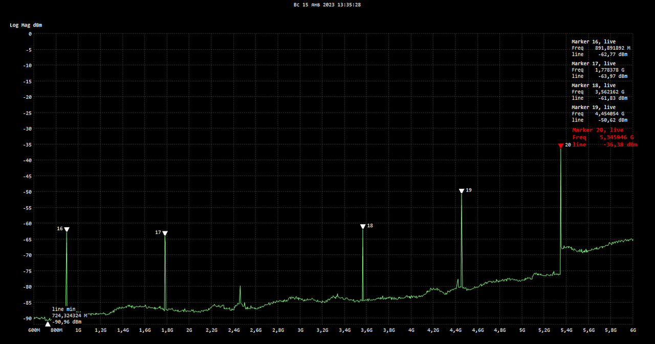Click the frequency value 891,891892 M
This screenshot has width=655, height=344.
613,48
